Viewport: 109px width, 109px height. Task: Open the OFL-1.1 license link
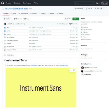coord(86,30)
